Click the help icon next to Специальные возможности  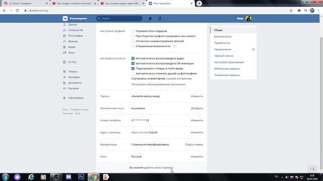click(174, 46)
